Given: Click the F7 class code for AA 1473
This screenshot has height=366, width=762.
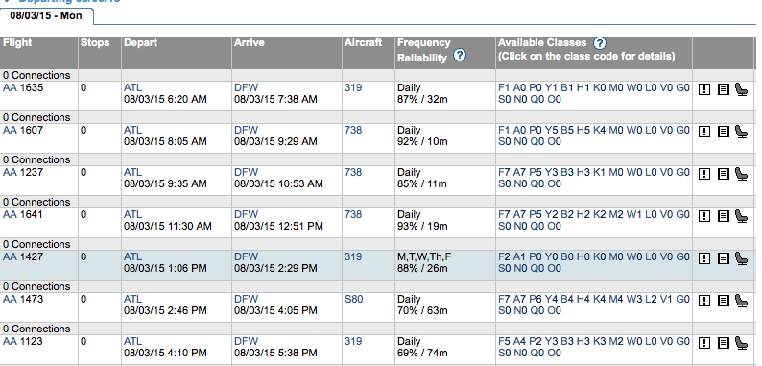Looking at the screenshot, I should point(504,300).
